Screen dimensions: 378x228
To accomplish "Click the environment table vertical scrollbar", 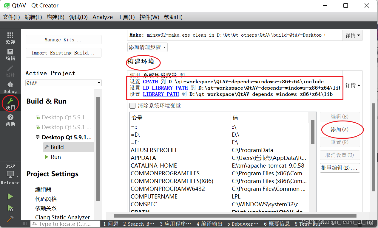I will pyautogui.click(x=313, y=132).
